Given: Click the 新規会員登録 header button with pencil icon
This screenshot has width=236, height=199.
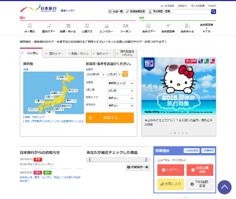Looking at the screenshot, I should 135,11.
